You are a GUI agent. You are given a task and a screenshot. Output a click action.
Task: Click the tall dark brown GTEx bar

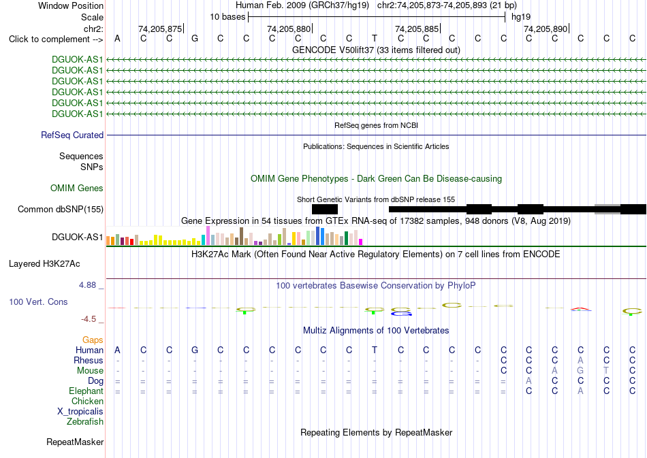click(241, 235)
